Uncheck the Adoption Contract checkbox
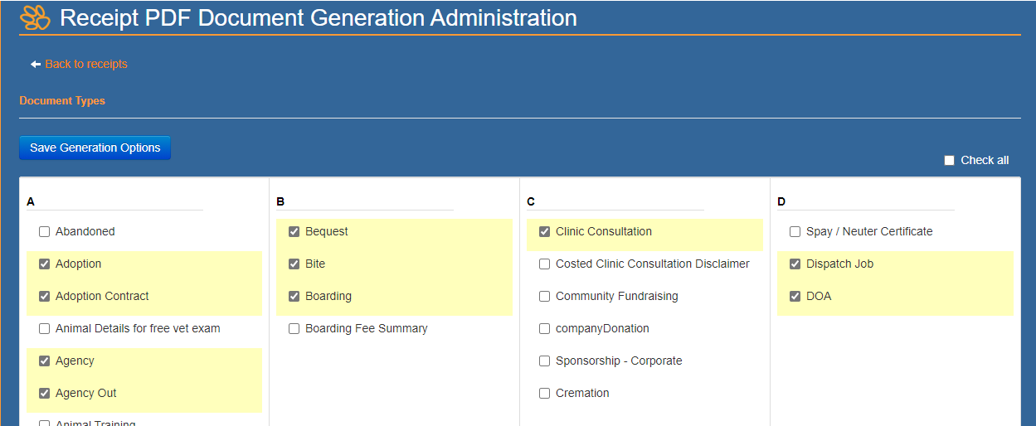Screen dimensions: 1036x426 (x=45, y=297)
